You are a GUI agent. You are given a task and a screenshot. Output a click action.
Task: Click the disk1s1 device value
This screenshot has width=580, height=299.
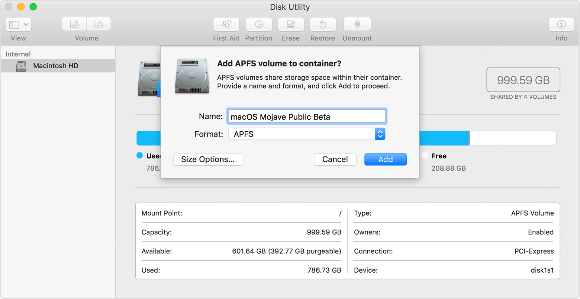[542, 270]
